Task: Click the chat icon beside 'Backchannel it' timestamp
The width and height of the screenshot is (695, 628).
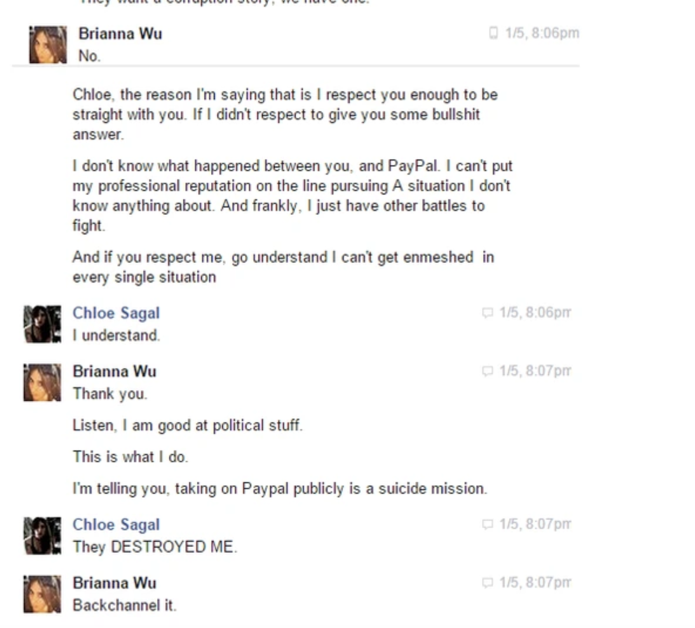Action: click(x=487, y=582)
